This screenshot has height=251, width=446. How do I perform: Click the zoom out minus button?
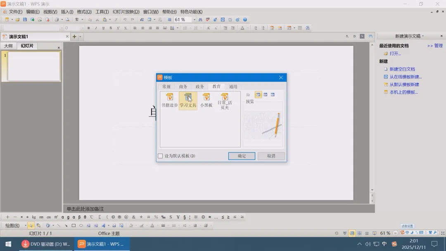tap(395, 233)
